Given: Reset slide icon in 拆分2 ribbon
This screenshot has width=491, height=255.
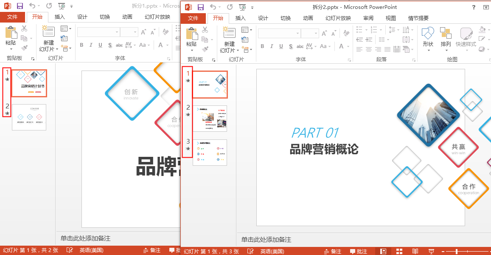Looking at the screenshot, I should [x=245, y=40].
